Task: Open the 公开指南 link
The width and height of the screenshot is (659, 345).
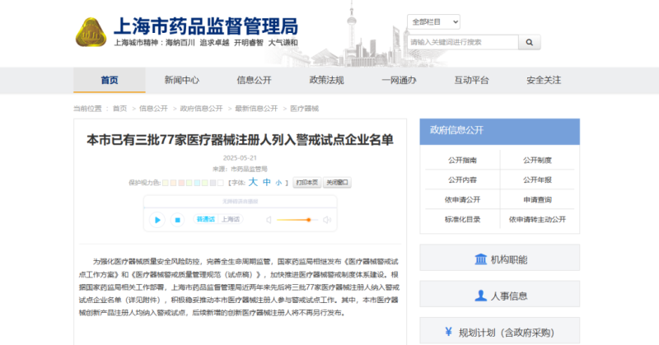Action: click(462, 160)
